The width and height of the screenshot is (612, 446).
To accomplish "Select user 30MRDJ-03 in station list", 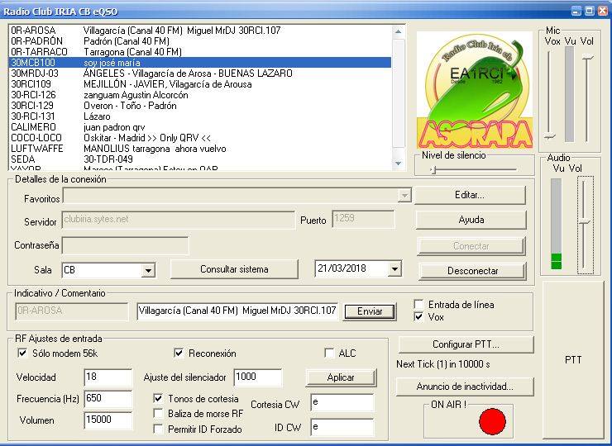I will [34, 74].
